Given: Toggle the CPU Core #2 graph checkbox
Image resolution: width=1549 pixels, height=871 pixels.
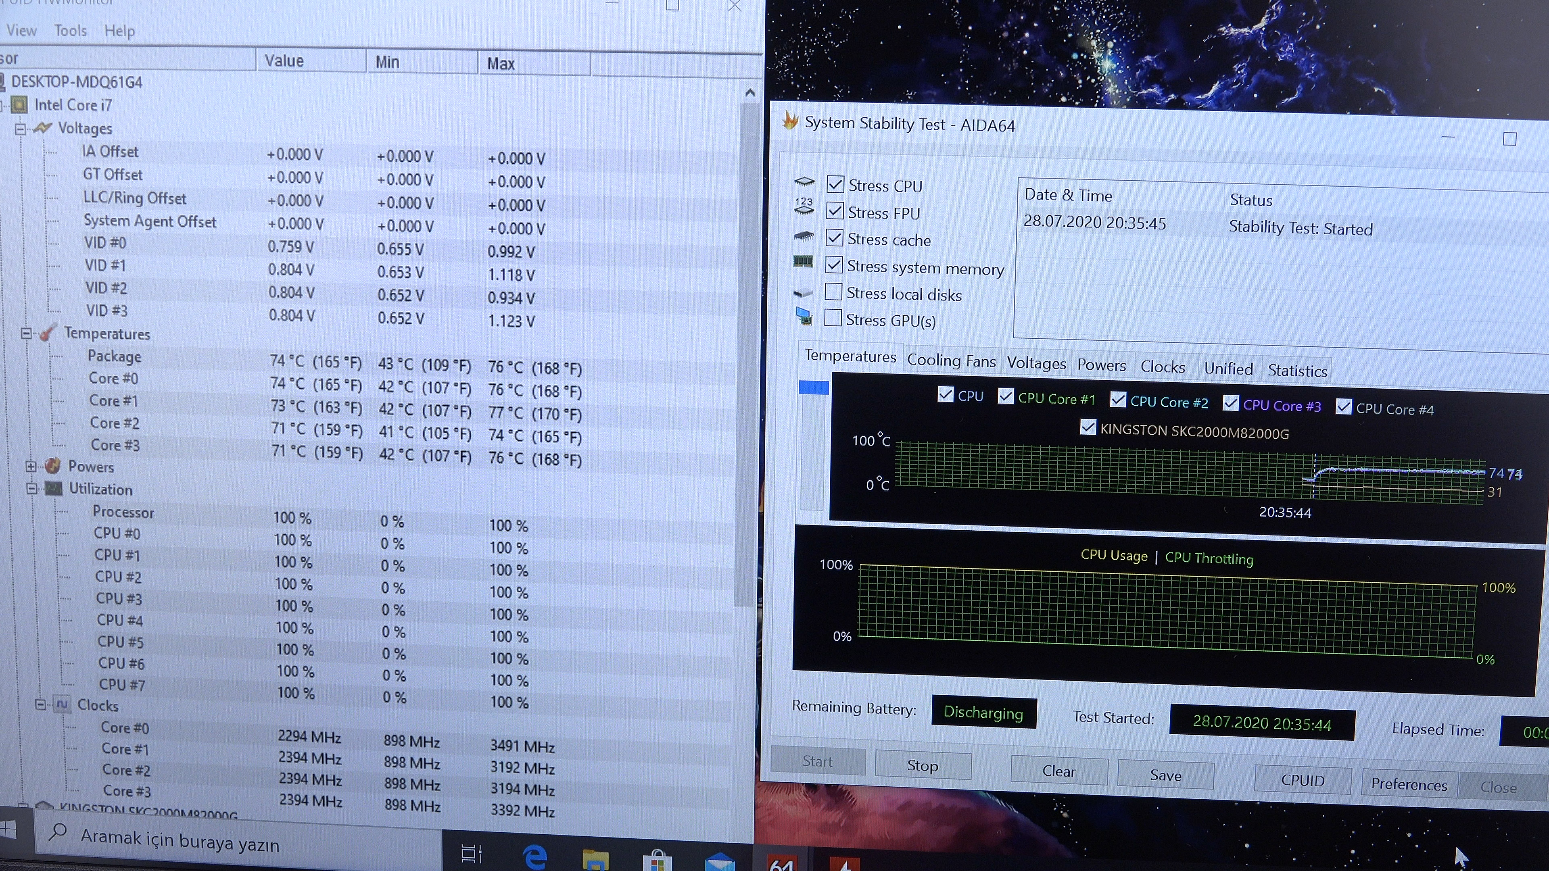Looking at the screenshot, I should 1118,400.
